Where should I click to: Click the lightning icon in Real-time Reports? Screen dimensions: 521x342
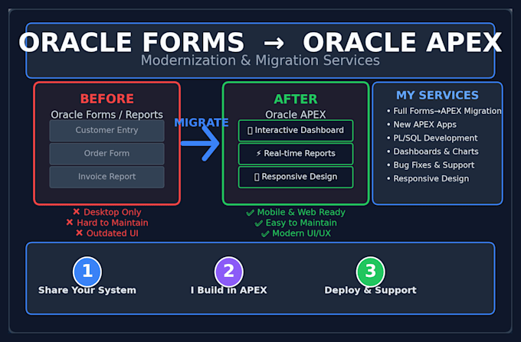[x=258, y=153]
